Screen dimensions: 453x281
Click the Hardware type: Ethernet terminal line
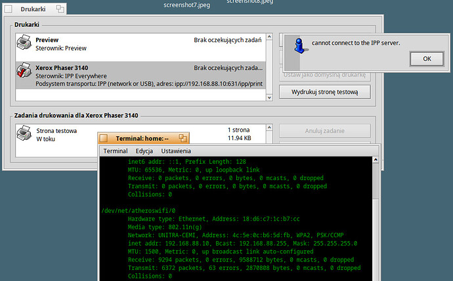point(214,219)
